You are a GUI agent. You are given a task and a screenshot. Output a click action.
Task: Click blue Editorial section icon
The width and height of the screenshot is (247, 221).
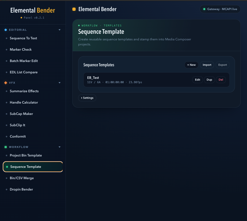click(x=6, y=30)
